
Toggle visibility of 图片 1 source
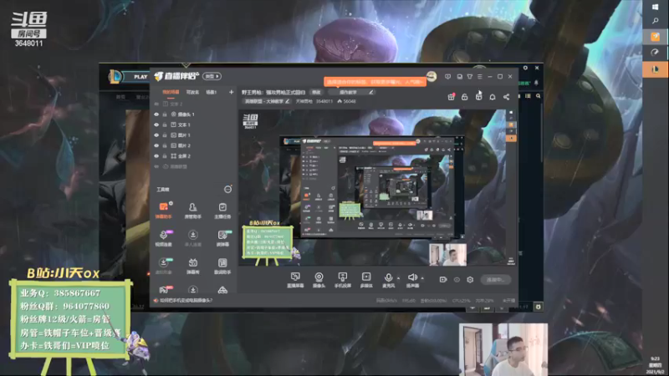pos(156,135)
